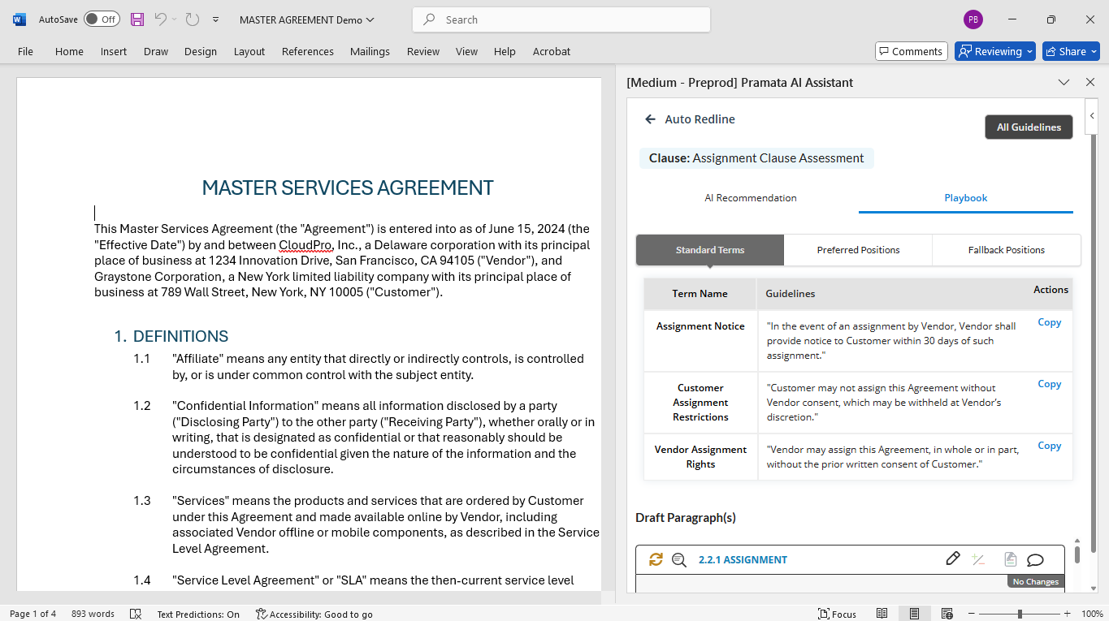Expand the document title dropdown arrow
This screenshot has width=1109, height=621.
click(370, 19)
